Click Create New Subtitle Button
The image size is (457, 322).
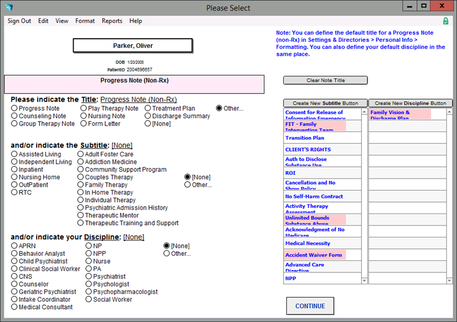(x=325, y=103)
